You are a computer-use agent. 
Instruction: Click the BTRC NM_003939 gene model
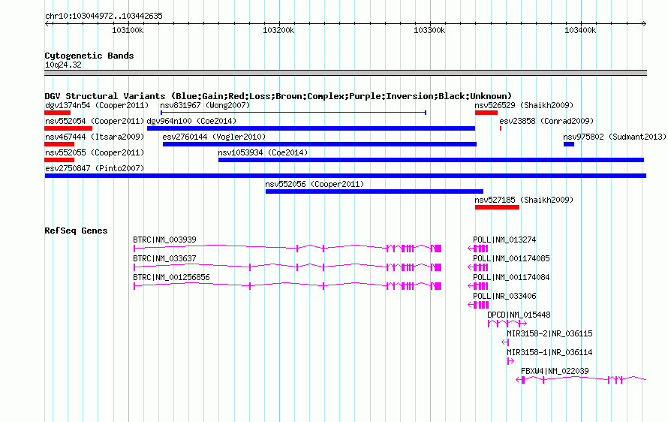(287, 248)
